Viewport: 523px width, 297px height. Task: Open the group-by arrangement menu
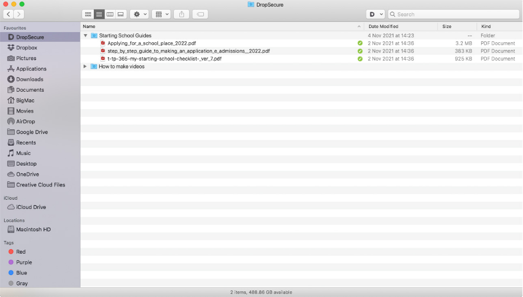pos(162,14)
